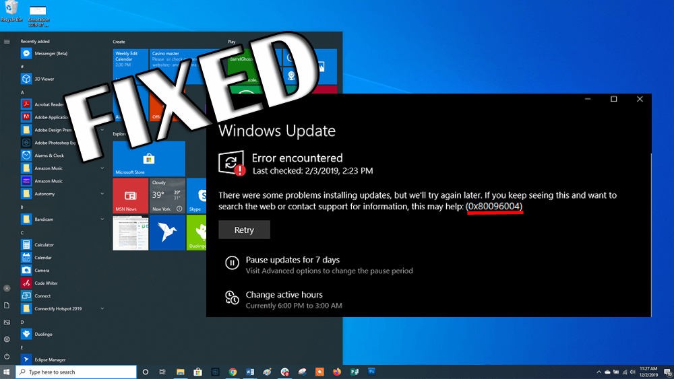
Task: Open the document screenshot thumbnail tile
Action: tap(131, 233)
